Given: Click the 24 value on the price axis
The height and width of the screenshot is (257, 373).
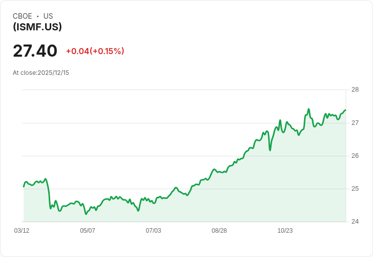Looking at the screenshot, I should click(355, 222).
